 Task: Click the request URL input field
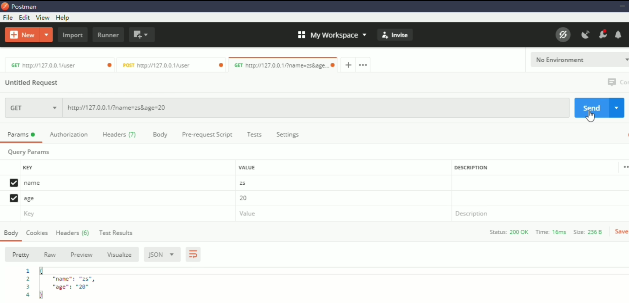316,108
